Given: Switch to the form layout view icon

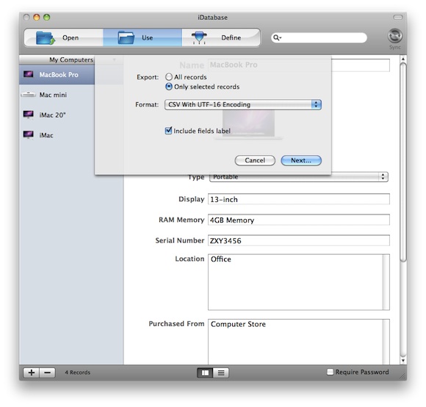Looking at the screenshot, I should coord(205,372).
